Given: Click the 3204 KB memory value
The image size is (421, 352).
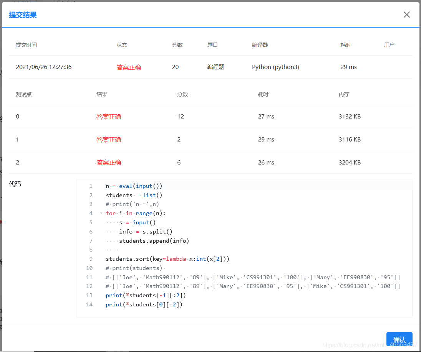Looking at the screenshot, I should tap(350, 163).
